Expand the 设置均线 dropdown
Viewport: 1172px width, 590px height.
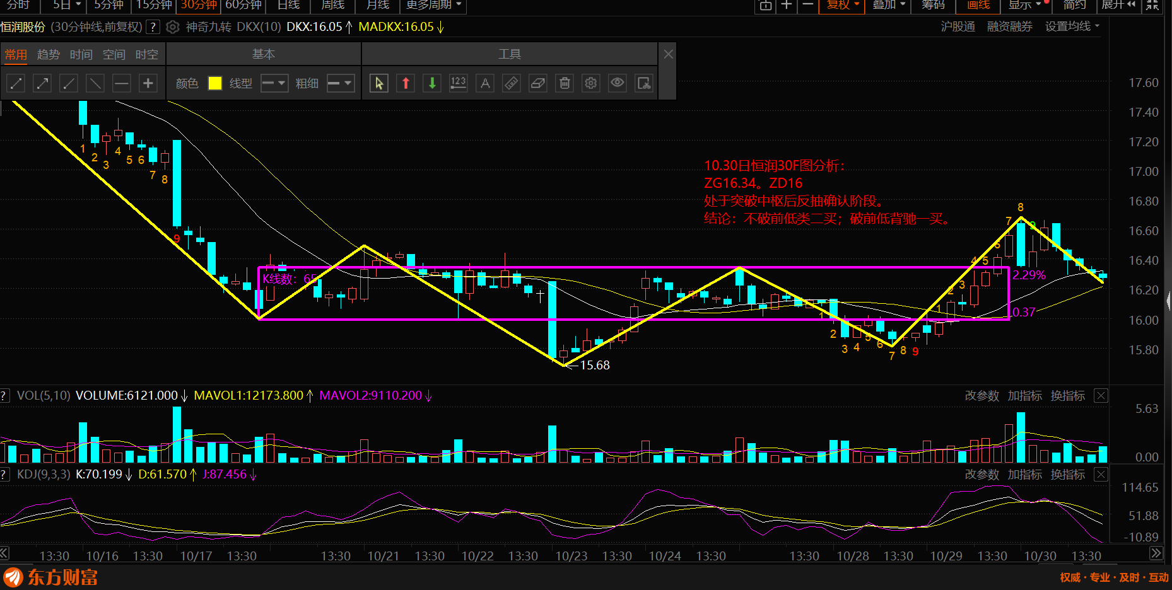(1072, 26)
